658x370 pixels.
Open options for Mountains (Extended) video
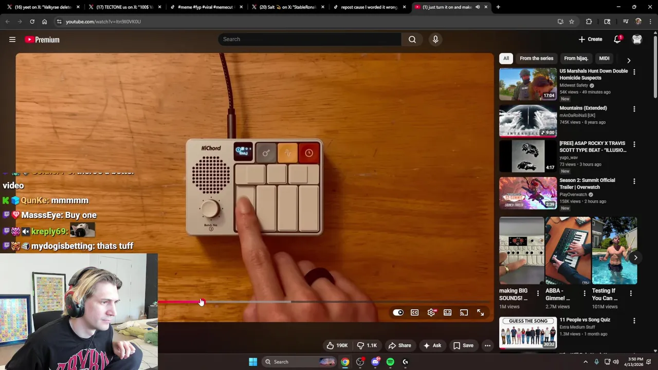point(634,109)
